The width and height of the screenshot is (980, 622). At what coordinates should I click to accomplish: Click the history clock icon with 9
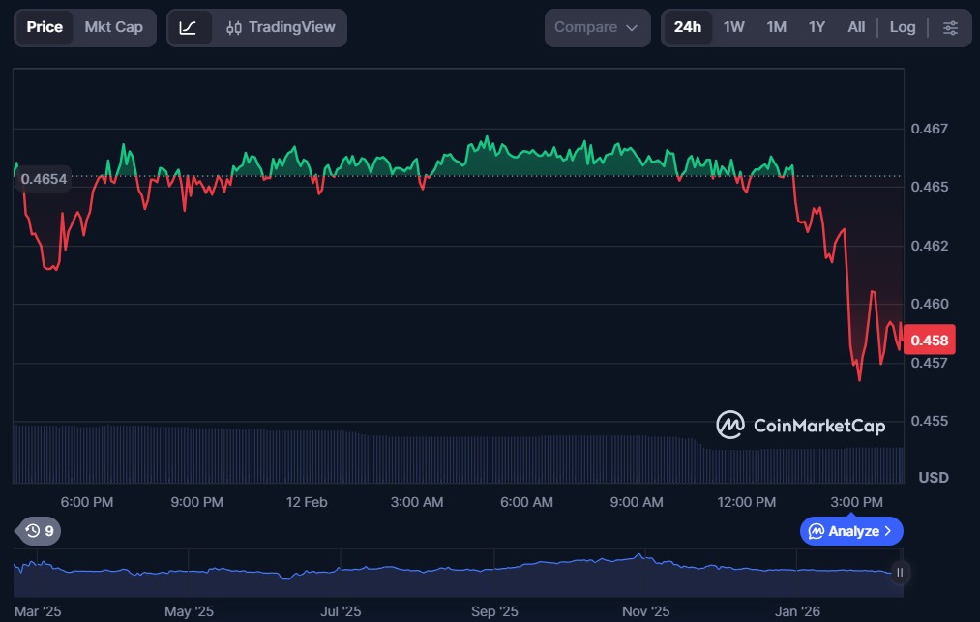tap(39, 530)
